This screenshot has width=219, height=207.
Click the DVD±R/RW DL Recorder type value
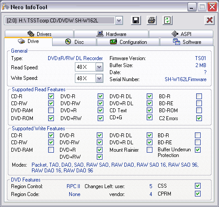(75, 58)
